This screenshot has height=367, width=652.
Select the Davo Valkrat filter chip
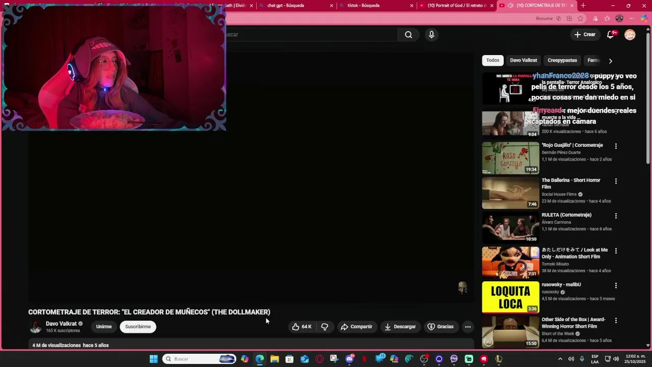(x=524, y=60)
